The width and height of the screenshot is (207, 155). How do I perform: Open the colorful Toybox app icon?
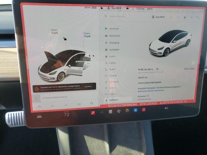(127, 110)
